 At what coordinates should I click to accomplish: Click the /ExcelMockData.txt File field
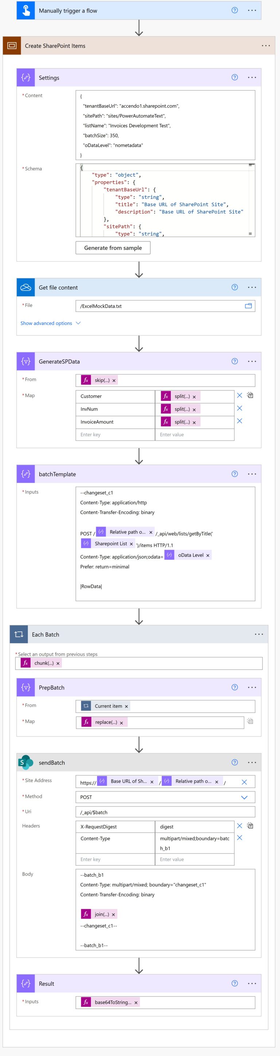coord(165,306)
